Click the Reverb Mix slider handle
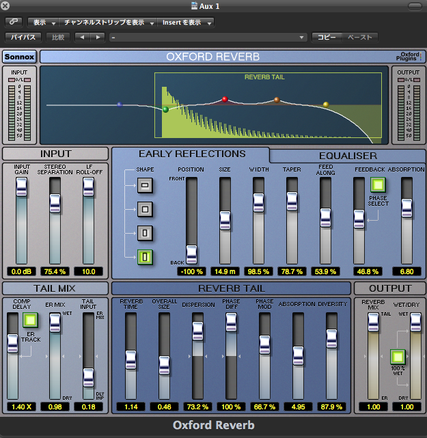Image resolution: width=427 pixels, height=438 pixels. coord(374,323)
